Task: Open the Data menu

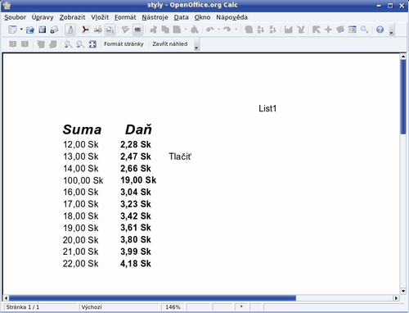Action: click(182, 17)
